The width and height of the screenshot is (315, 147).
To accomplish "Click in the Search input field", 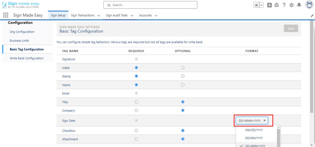I will coord(150,5).
